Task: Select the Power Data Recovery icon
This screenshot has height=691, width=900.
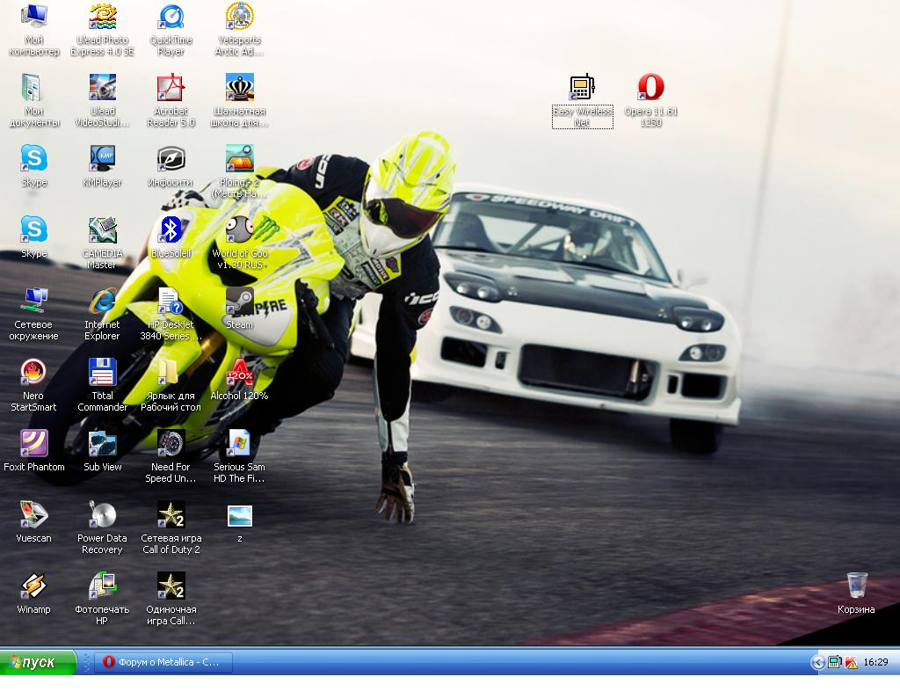Action: [103, 515]
